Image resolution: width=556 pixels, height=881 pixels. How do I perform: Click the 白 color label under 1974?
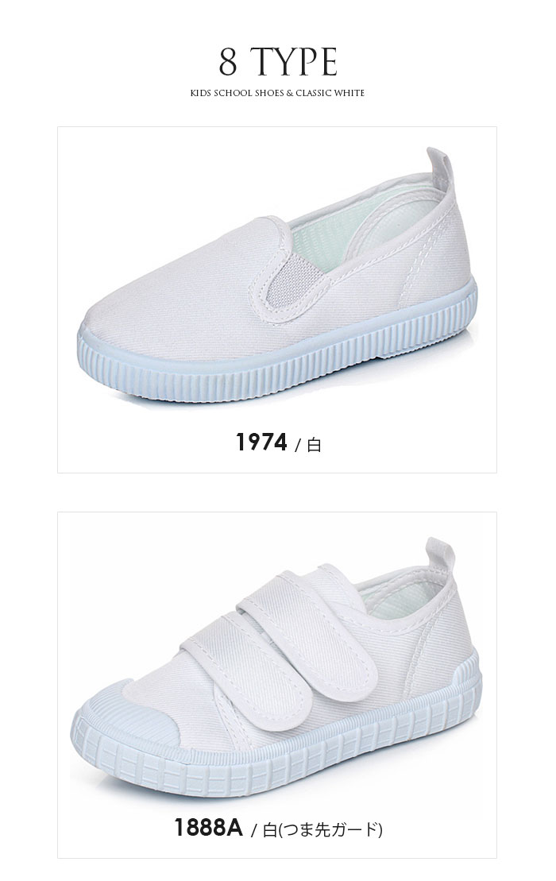[315, 445]
